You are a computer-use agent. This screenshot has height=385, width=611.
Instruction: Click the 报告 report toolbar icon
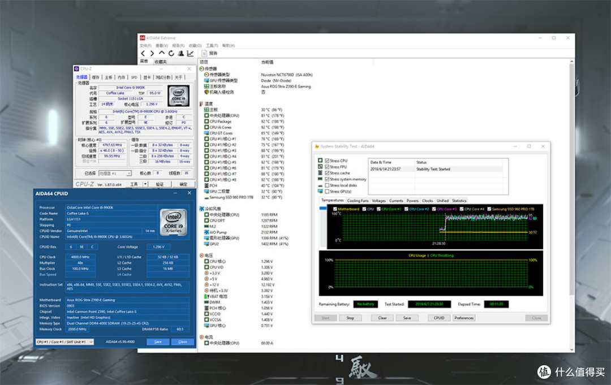coord(204,53)
